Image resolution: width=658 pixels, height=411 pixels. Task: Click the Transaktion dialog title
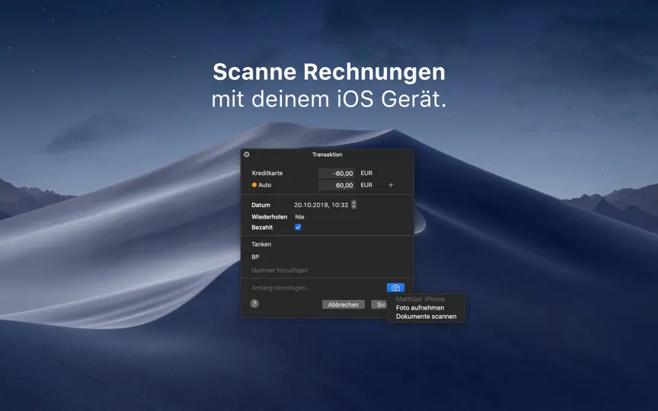pos(327,155)
